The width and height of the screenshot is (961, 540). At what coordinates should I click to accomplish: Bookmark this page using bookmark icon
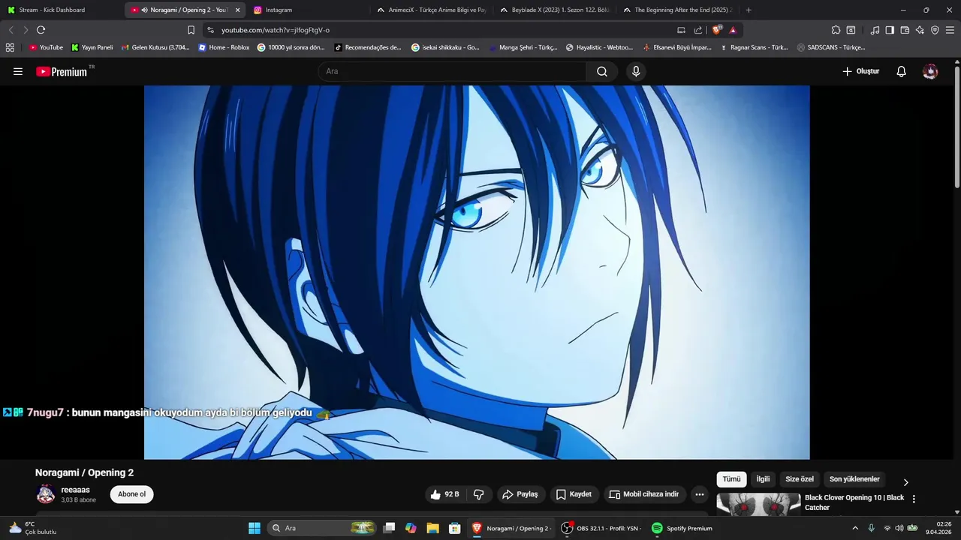pos(191,30)
